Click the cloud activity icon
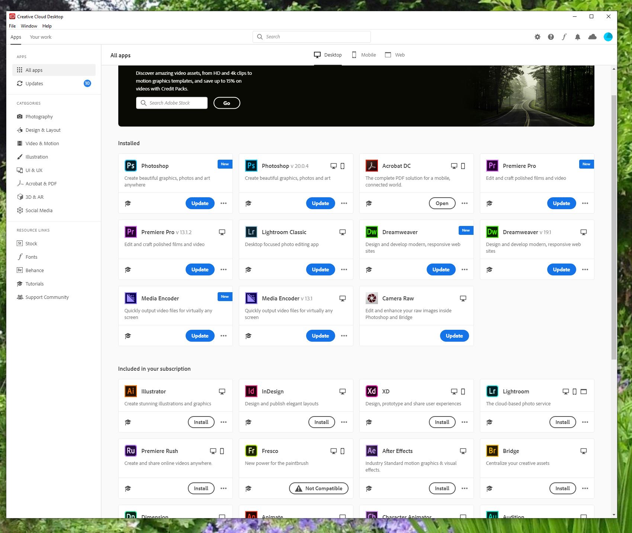Viewport: 632px width, 533px height. pos(592,37)
